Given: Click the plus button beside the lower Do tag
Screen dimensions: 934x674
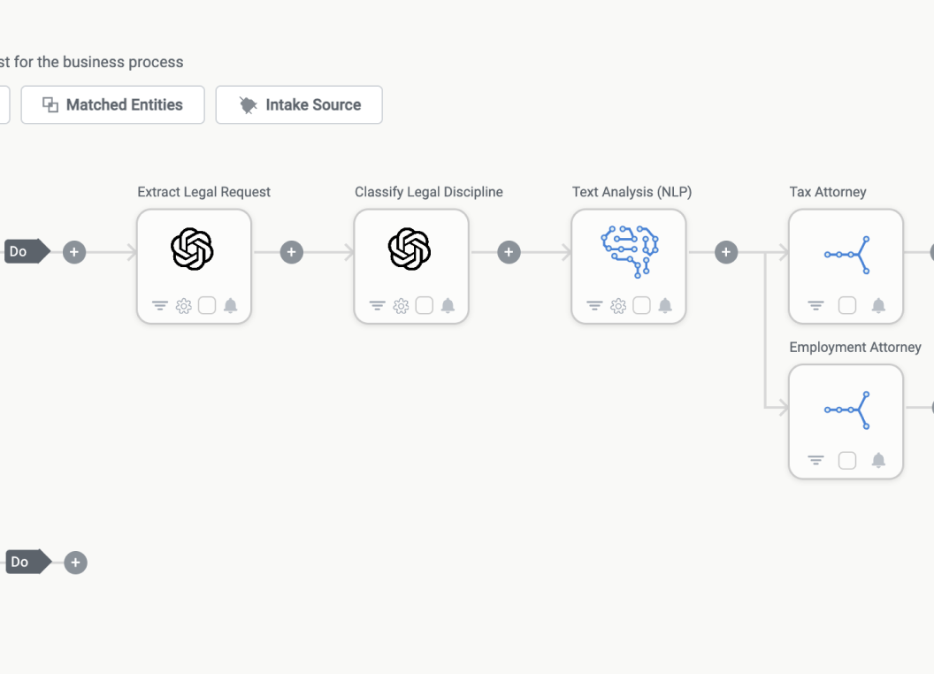Looking at the screenshot, I should 76,563.
